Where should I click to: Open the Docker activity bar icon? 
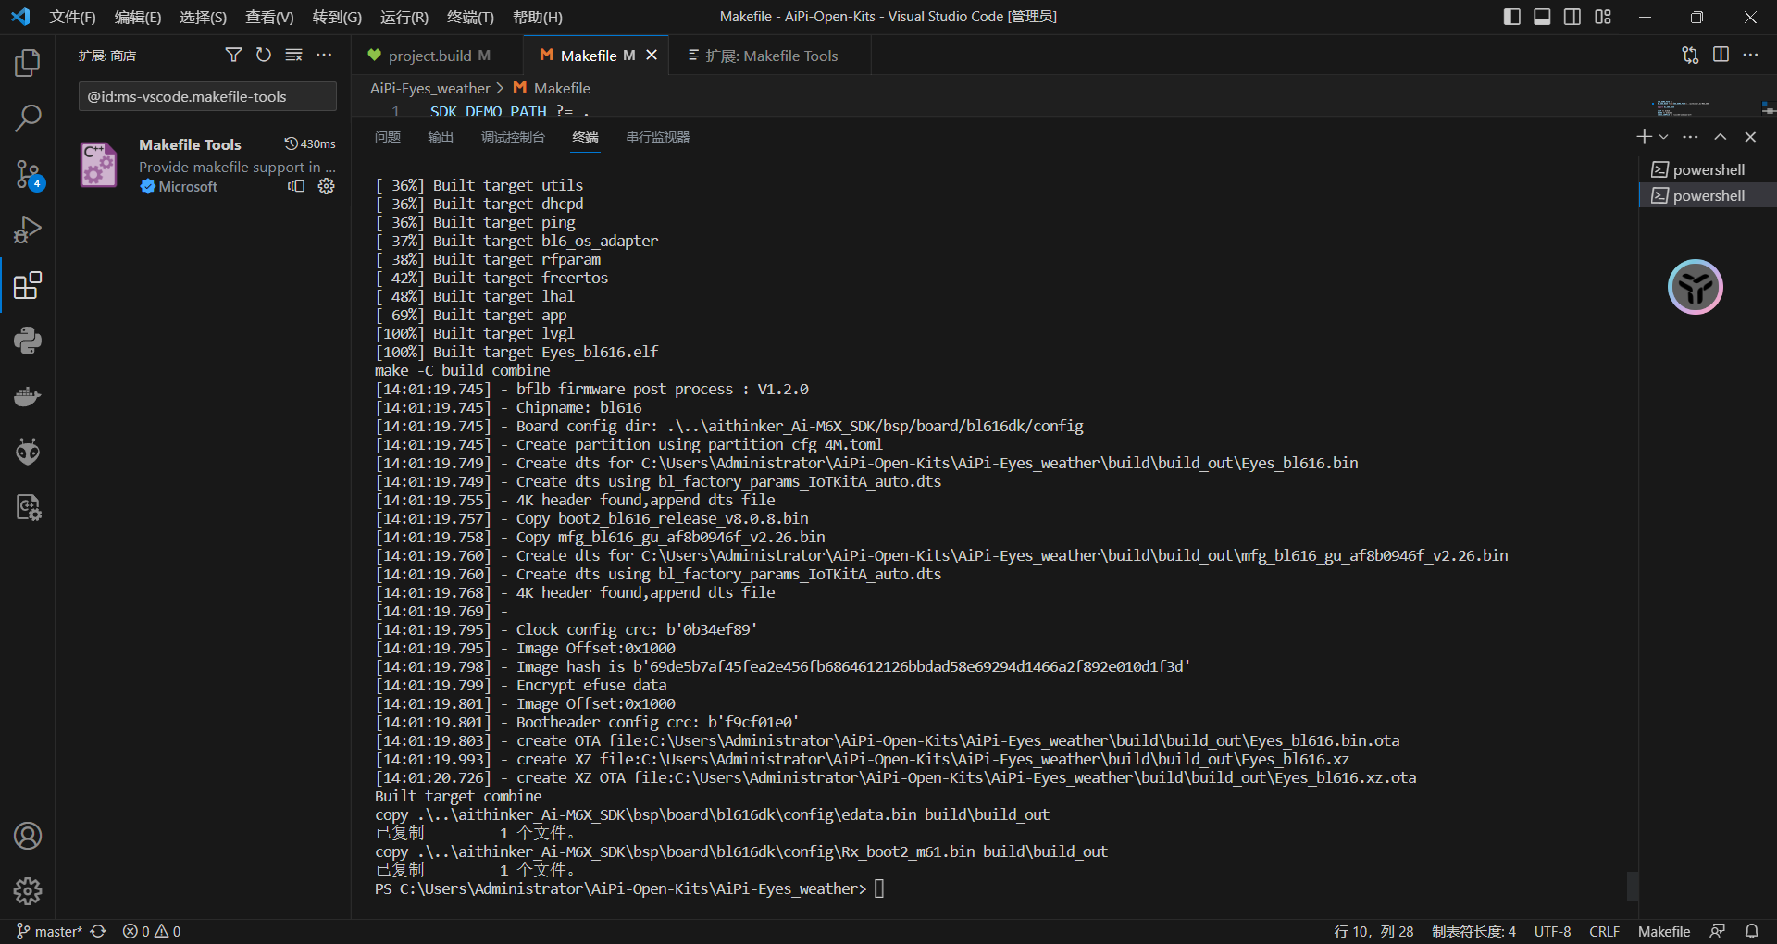point(28,396)
